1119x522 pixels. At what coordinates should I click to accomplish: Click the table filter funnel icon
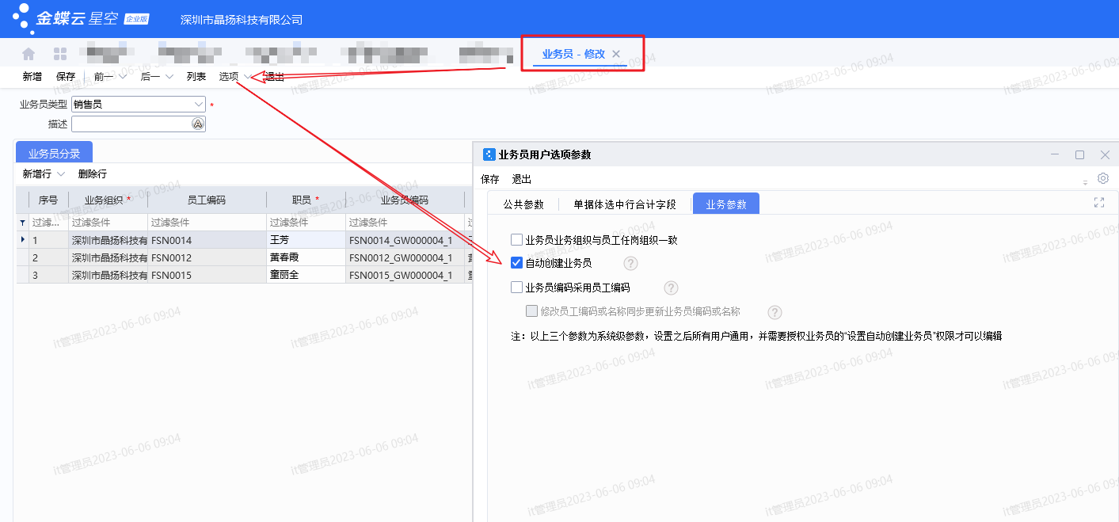[x=22, y=223]
